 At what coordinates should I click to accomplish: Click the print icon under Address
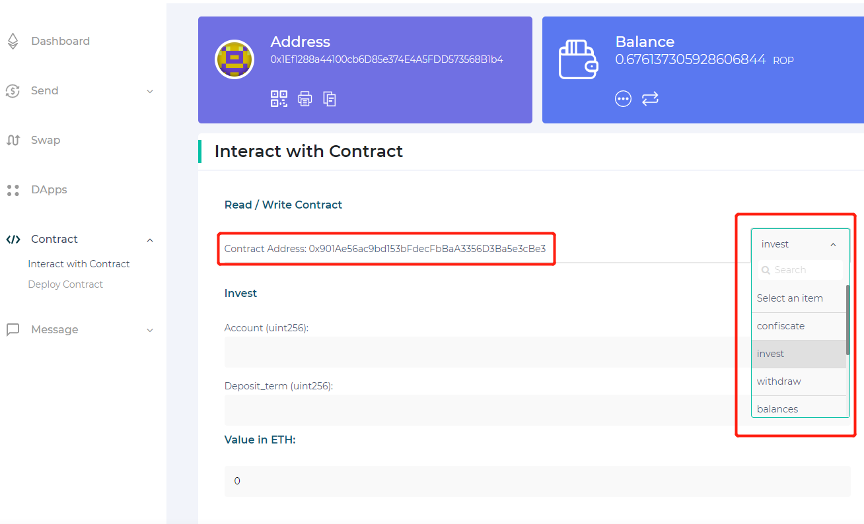pyautogui.click(x=305, y=99)
